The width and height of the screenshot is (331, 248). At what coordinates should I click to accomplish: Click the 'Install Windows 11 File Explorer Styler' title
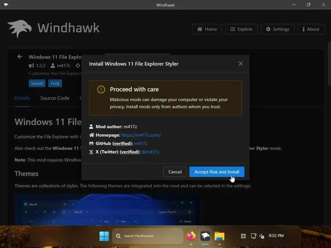[133, 64]
